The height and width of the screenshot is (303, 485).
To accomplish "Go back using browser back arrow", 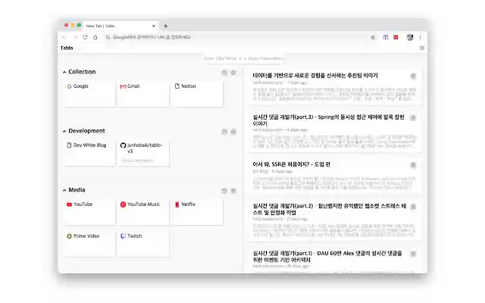I will (64, 37).
